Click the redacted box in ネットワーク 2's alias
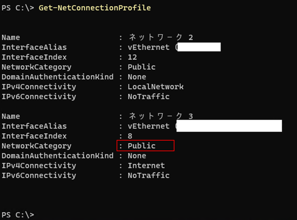The image size is (297, 220). point(199,47)
